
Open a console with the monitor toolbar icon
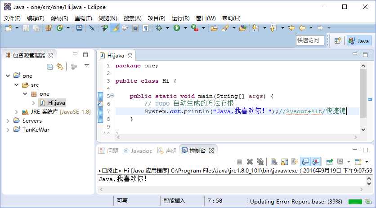click(79, 28)
